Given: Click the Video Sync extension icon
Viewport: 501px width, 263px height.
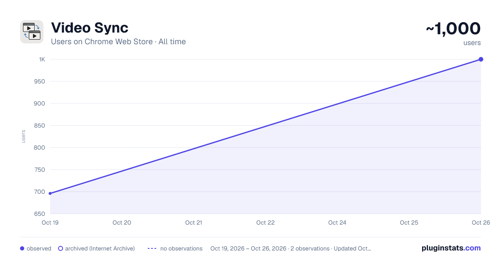Looking at the screenshot, I should 32,32.
